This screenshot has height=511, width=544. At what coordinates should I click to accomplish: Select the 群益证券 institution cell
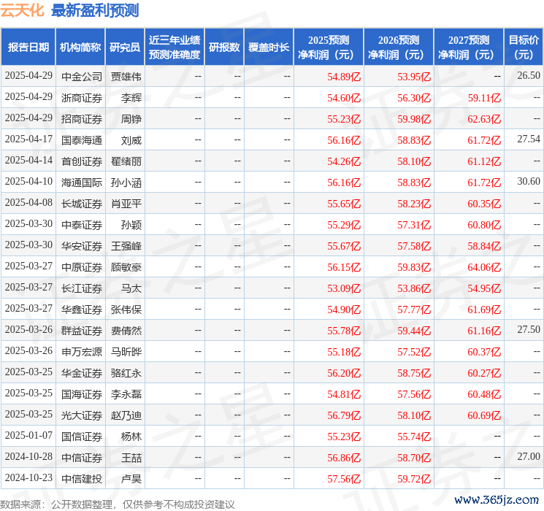82,331
